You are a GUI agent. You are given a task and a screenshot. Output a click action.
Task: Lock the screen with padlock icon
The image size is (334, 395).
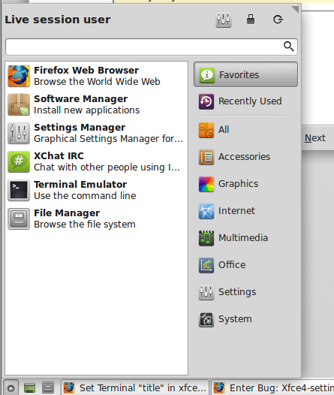click(251, 19)
